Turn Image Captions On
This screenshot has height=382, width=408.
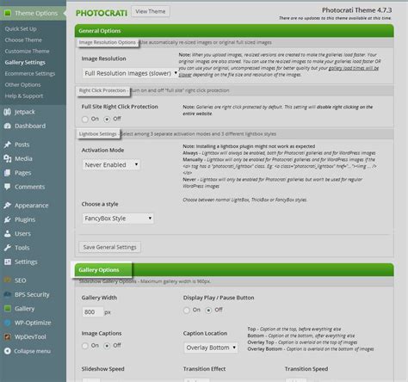(x=85, y=346)
